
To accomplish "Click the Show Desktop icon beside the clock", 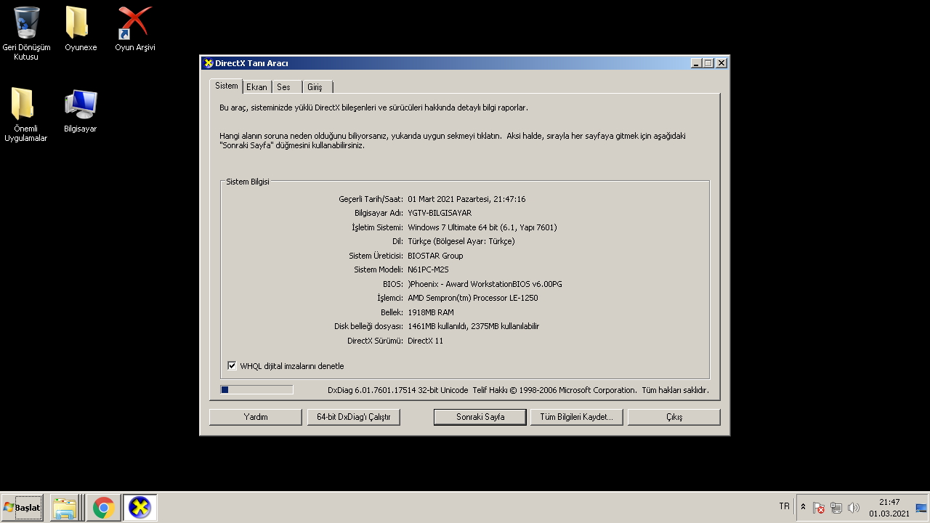I will coord(921,508).
